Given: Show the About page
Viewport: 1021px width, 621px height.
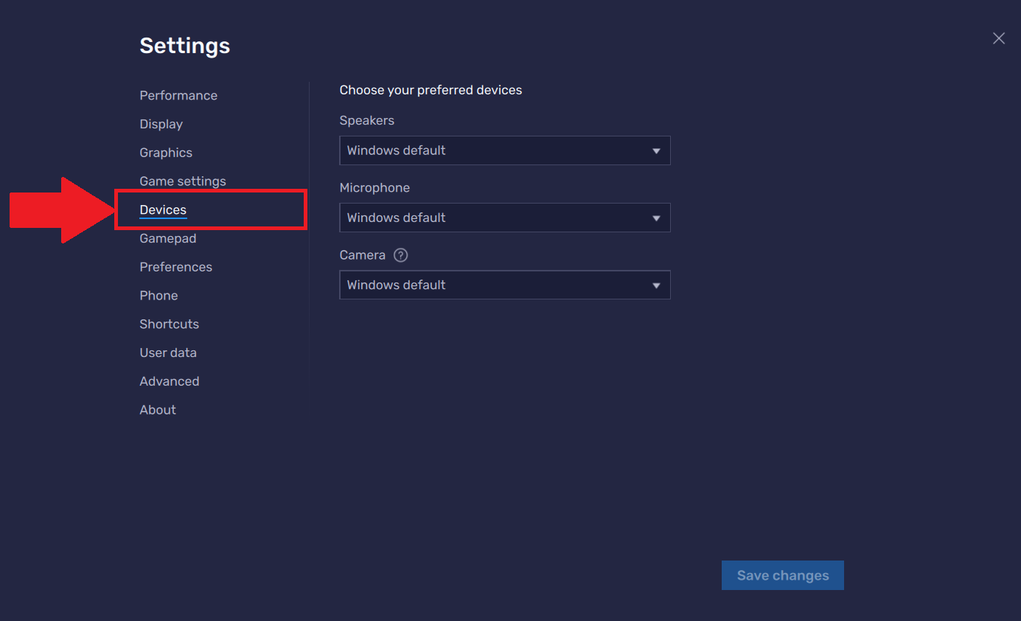Looking at the screenshot, I should click(x=158, y=410).
